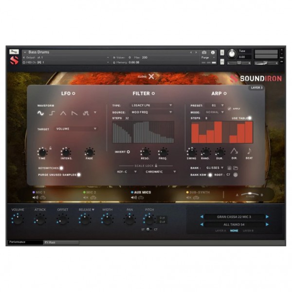The image size is (292, 292).
Task: Click the arp BEAT note icon
Action: (249, 151)
